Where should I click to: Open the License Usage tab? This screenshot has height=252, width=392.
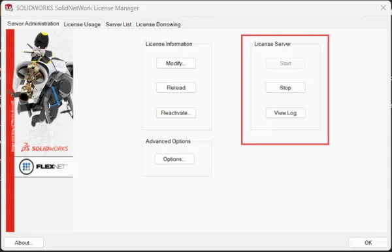click(82, 24)
